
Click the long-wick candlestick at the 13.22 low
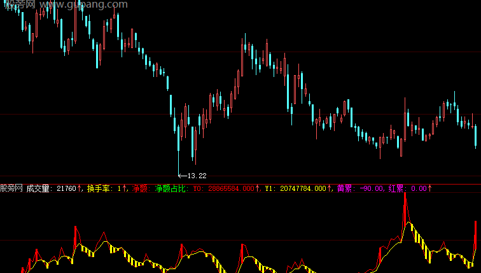tap(179, 150)
